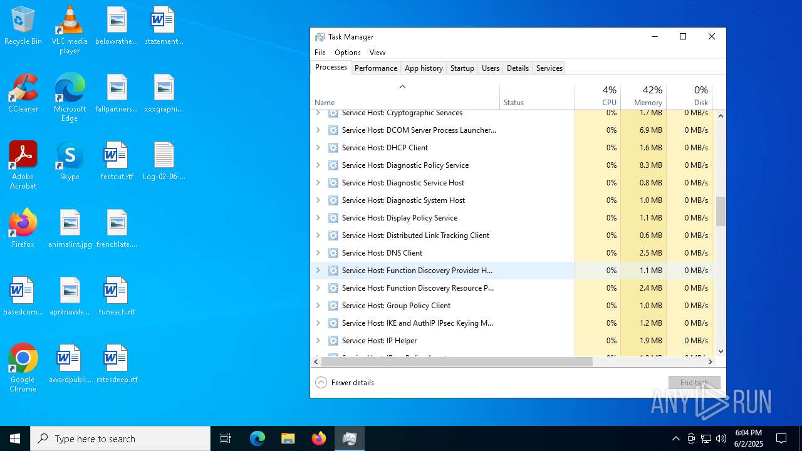Click in the taskbar search box
The image size is (802, 451).
120,438
